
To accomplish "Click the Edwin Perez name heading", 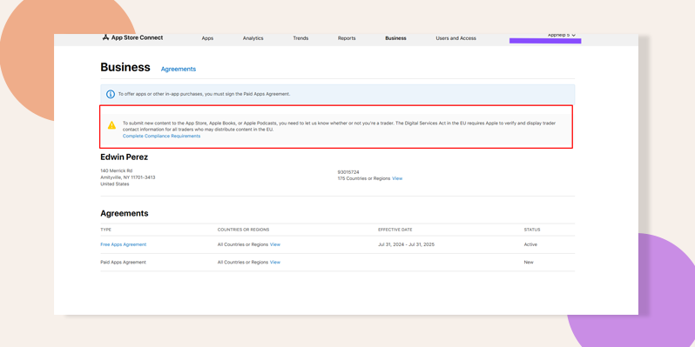I will [124, 157].
